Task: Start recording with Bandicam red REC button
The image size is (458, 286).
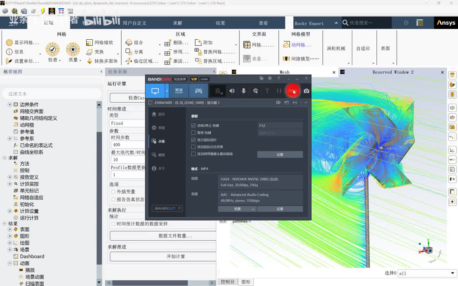Action: 292,91
